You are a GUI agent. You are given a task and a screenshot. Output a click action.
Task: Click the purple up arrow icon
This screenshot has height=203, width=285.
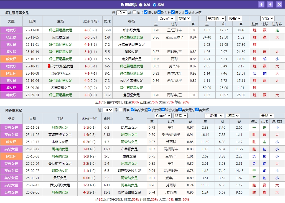(261, 4)
